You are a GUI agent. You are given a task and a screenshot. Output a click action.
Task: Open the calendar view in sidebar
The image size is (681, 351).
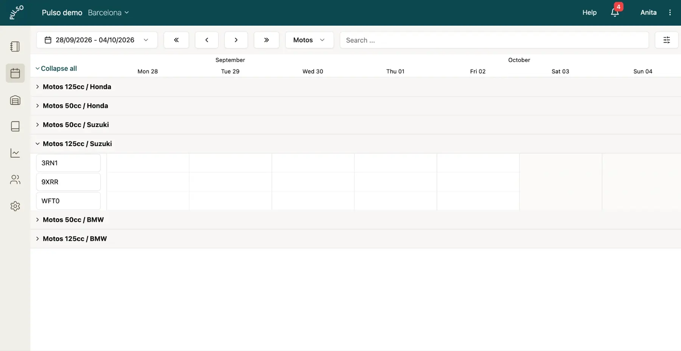tap(15, 73)
